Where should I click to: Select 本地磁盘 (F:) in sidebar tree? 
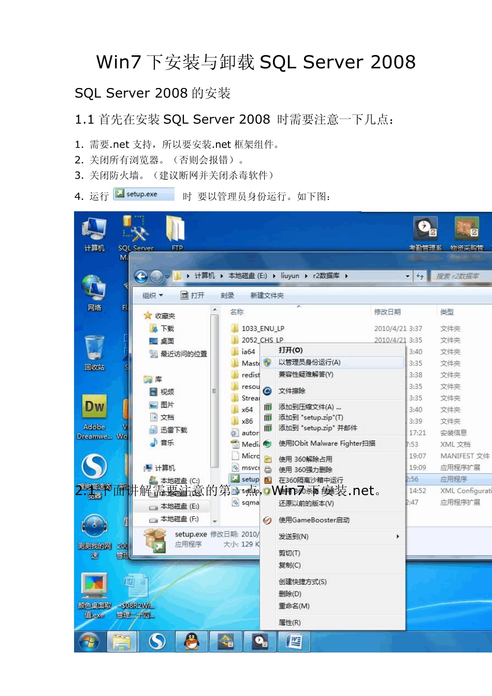coord(174,519)
